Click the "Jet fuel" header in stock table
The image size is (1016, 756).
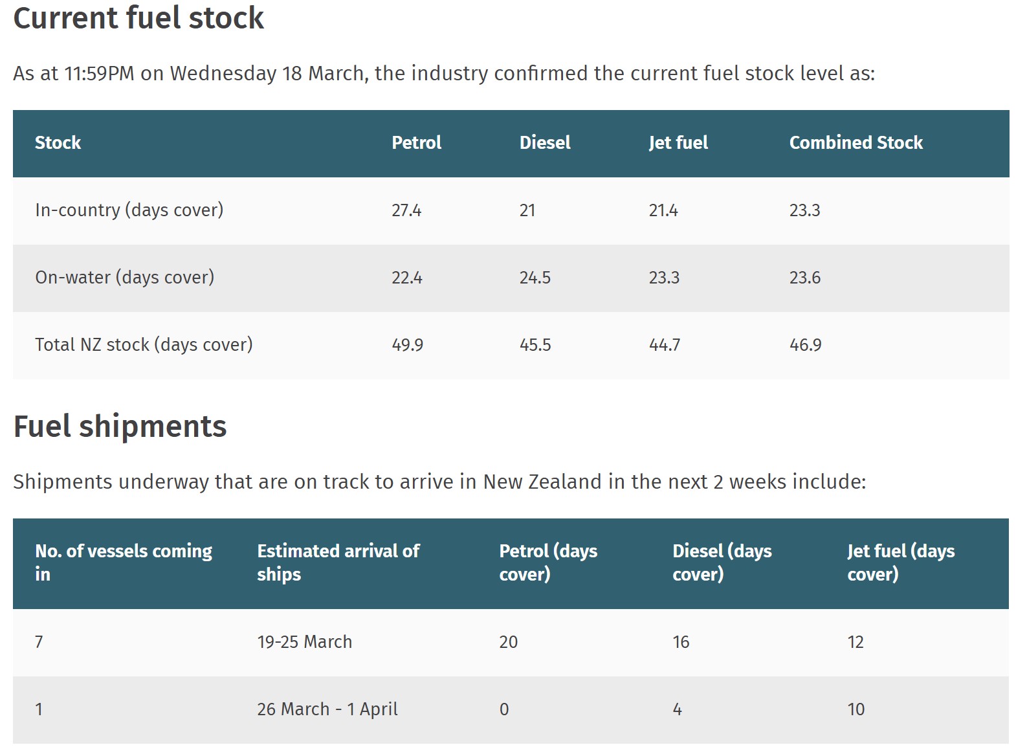[678, 143]
